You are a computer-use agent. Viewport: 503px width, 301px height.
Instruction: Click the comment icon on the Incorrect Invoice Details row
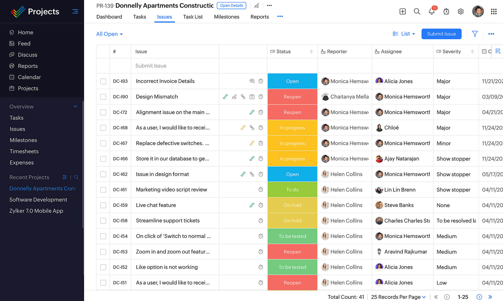point(252,81)
